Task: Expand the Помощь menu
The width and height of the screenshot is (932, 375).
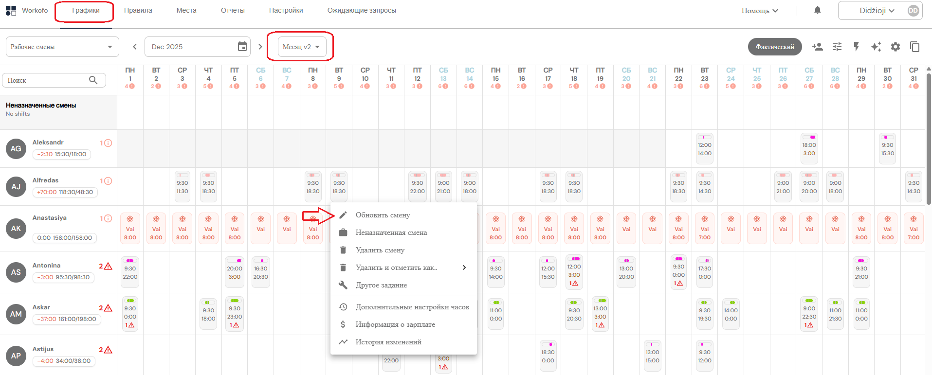Action: tap(760, 10)
